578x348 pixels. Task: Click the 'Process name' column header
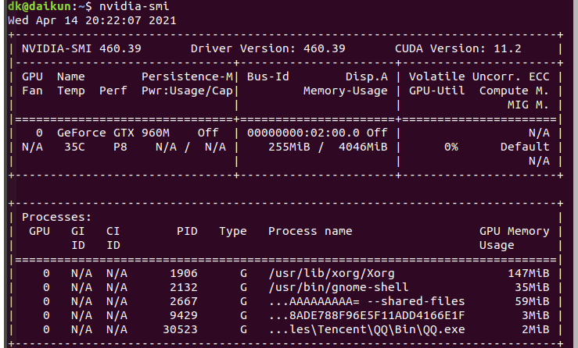[x=311, y=231]
